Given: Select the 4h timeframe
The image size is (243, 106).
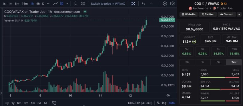Looking at the screenshot, I should tap(38, 3).
